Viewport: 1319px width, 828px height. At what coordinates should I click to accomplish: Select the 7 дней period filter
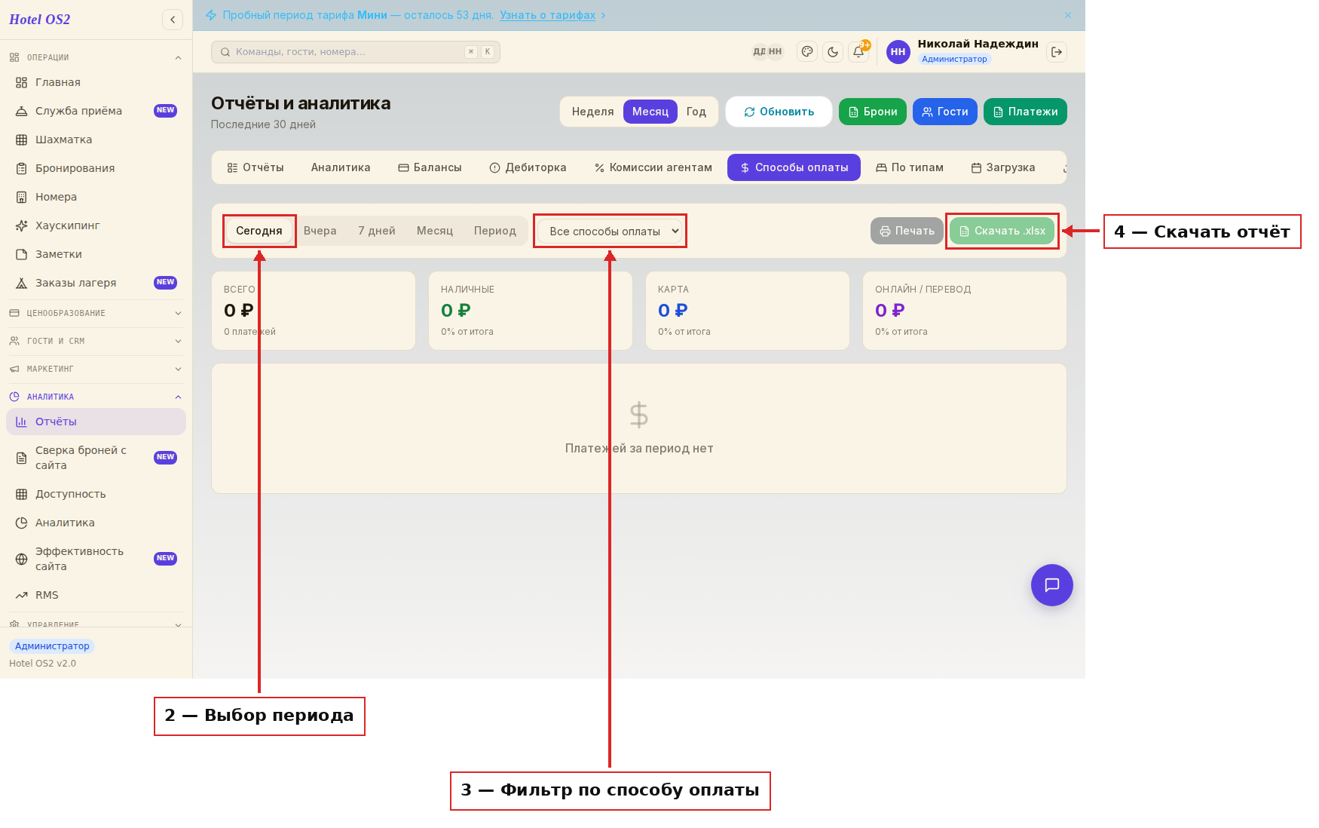377,231
